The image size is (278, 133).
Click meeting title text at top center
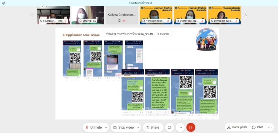coord(141,3)
